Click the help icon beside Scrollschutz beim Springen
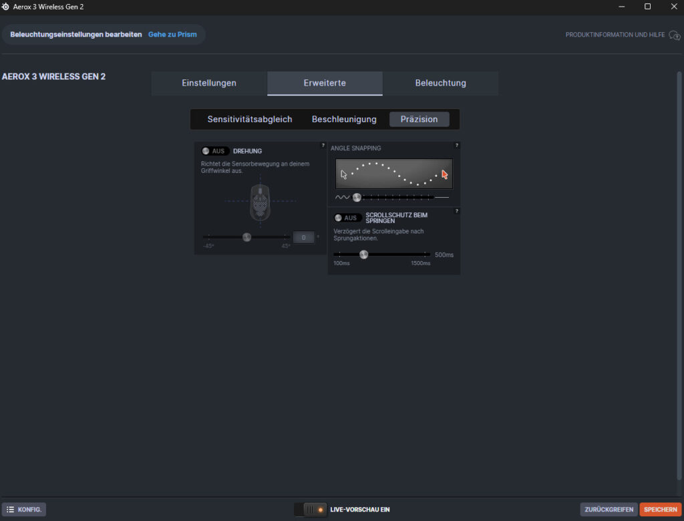The height and width of the screenshot is (521, 684). 457,211
